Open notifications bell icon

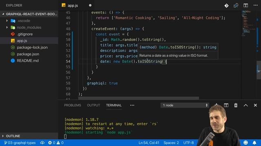[254, 142]
